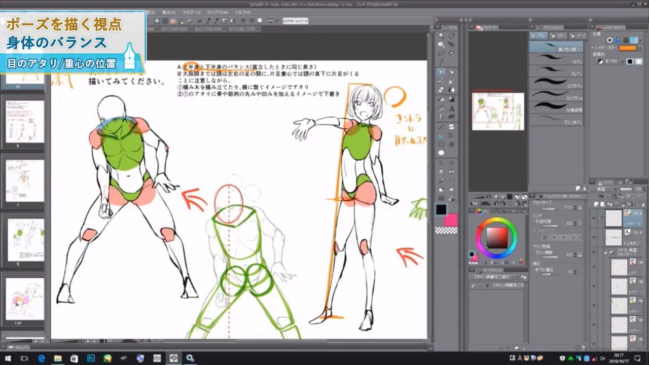Create a new raster layer in the Layers palette
Viewport: 649px width, 365px height.
pos(596,204)
